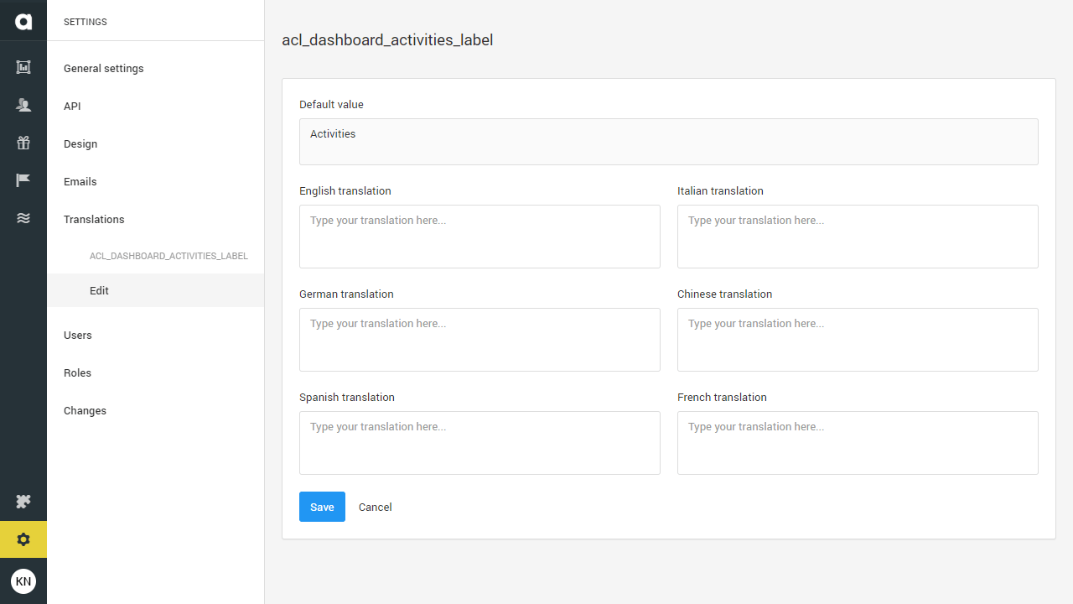This screenshot has height=604, width=1073.
Task: Open the KN user avatar
Action: click(23, 581)
